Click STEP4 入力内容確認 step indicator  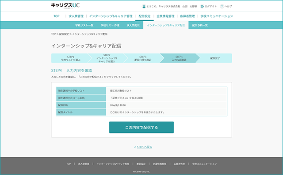179,58
